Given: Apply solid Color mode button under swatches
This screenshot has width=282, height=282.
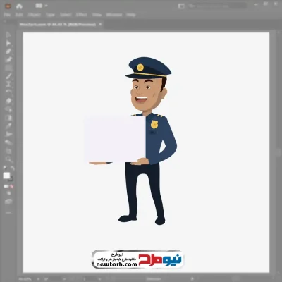Looking at the screenshot, I should (x=6, y=186).
